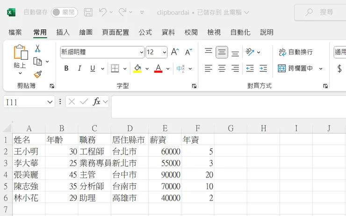This screenshot has height=216, width=346.
Task: Click the Name Box showing I11
Action: (29, 102)
